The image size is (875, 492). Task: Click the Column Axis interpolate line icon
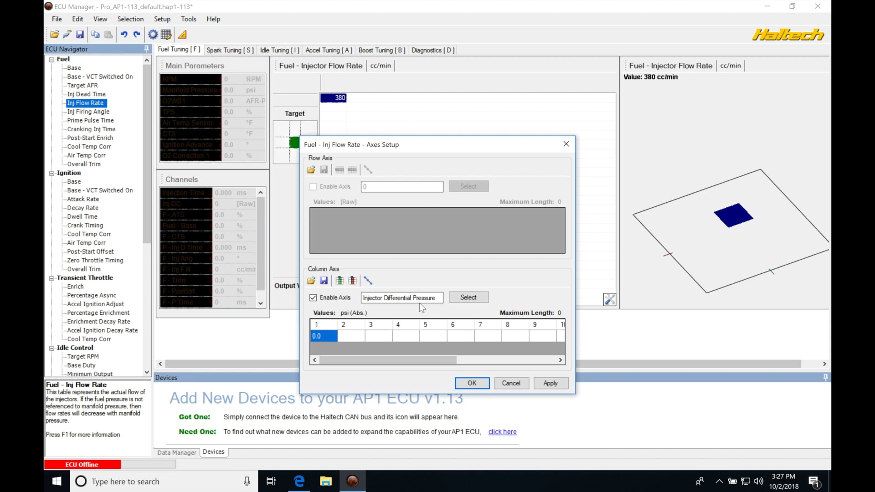368,281
